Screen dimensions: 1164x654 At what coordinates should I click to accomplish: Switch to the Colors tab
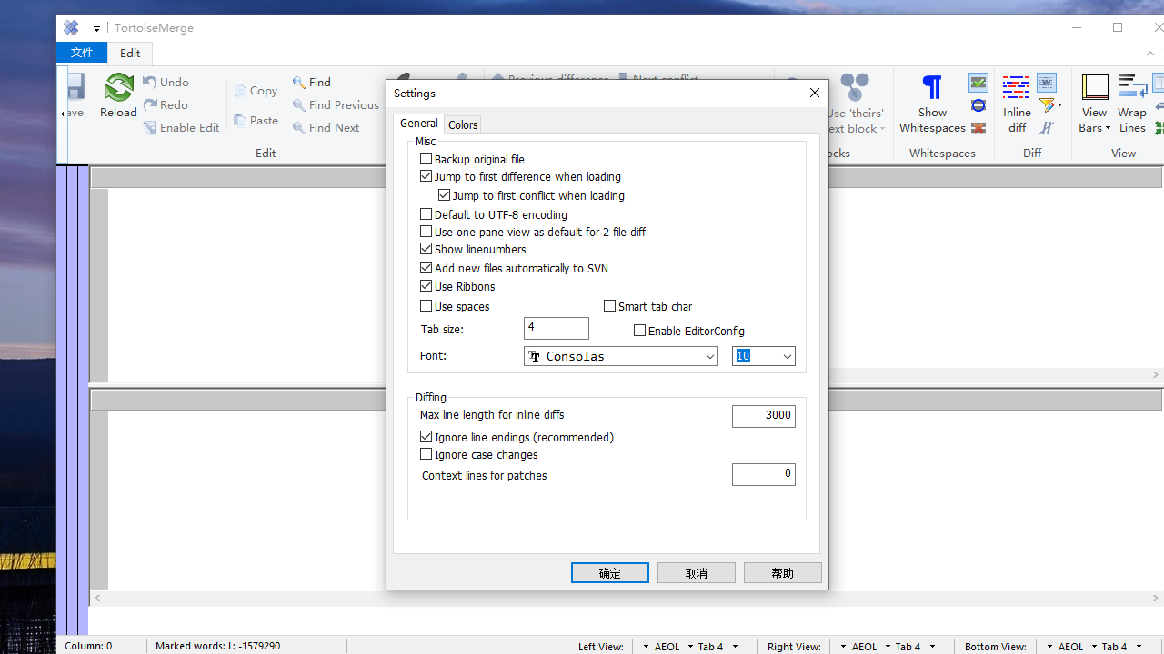coord(463,124)
